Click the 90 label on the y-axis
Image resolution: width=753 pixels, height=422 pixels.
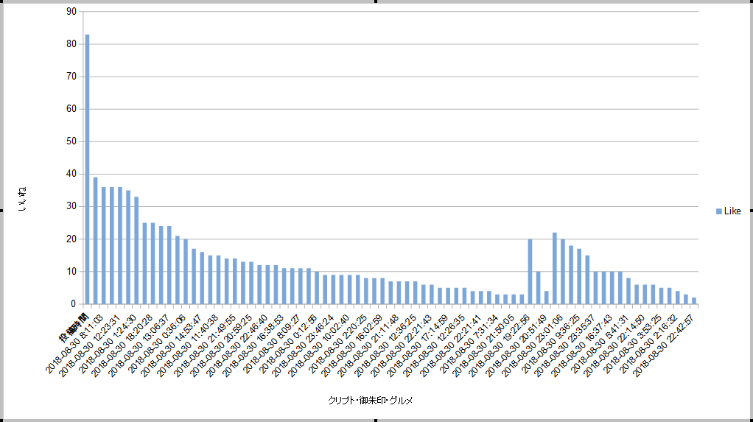[71, 12]
